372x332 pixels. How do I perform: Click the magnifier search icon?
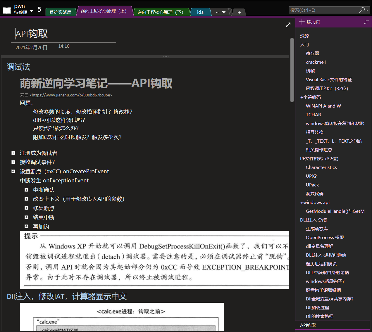click(x=362, y=10)
